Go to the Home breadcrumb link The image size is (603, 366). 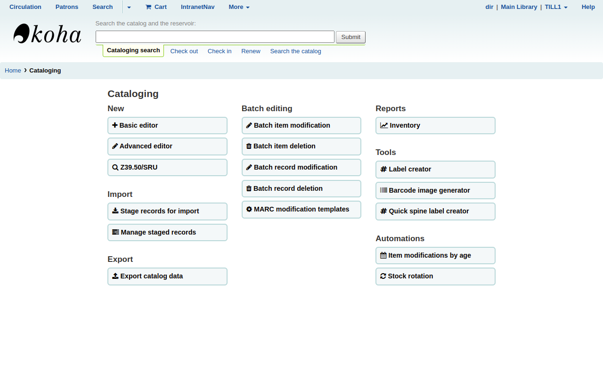(13, 71)
